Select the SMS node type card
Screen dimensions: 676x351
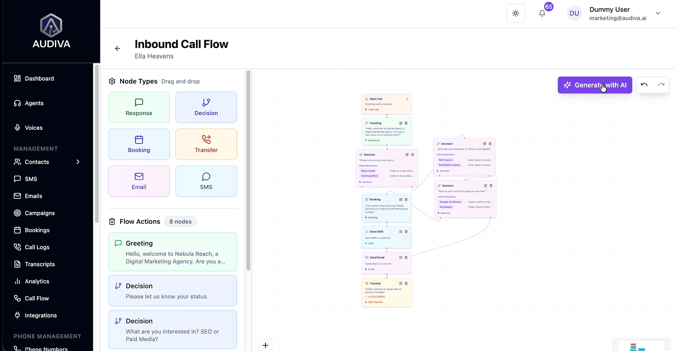click(206, 181)
